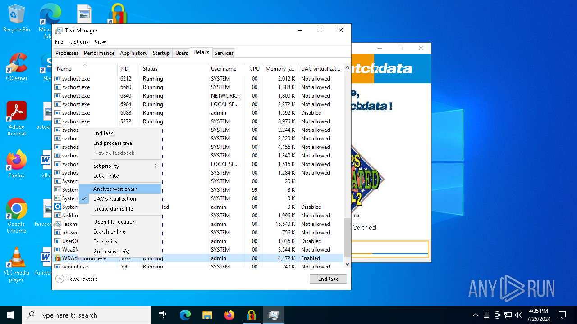Open Task View on taskbar
577x324 pixels.
(162, 315)
